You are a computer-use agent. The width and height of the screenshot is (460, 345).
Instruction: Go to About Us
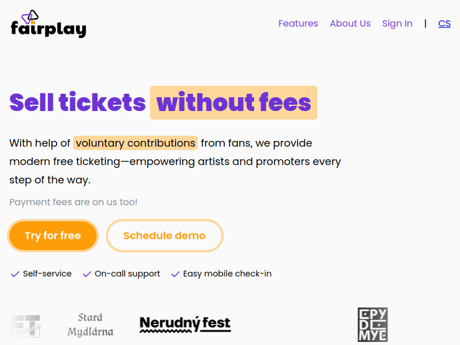point(350,24)
